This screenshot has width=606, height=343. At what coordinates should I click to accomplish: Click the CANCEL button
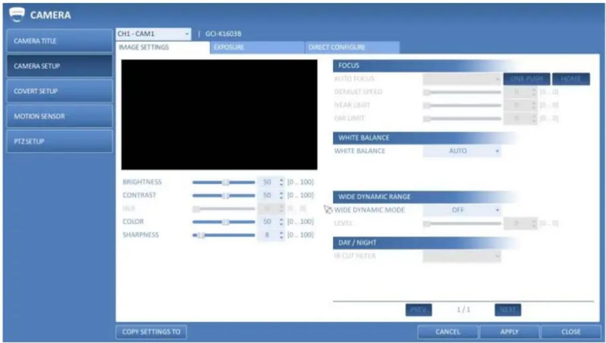tap(448, 332)
